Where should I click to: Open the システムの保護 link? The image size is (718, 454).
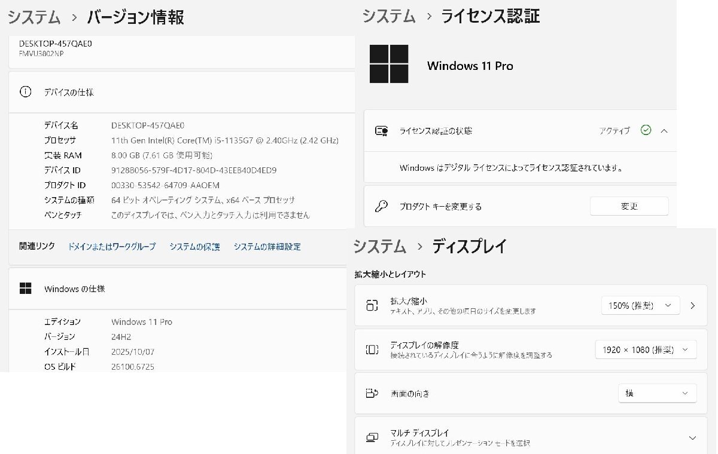194,246
